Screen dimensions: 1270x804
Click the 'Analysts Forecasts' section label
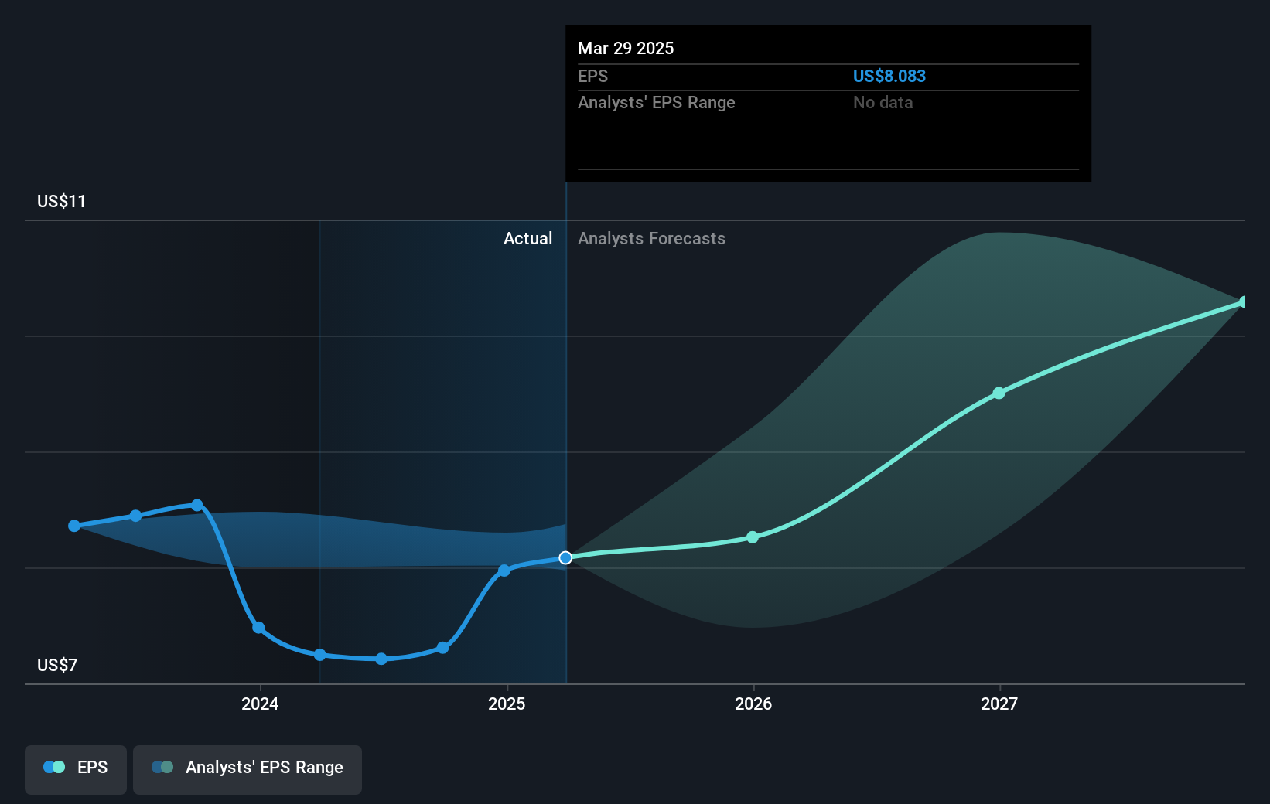(651, 238)
